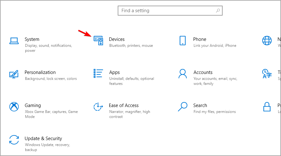Open the Search category heading
281x156 pixels.
point(200,105)
